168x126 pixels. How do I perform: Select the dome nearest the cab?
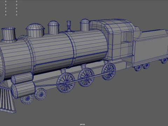85,25
